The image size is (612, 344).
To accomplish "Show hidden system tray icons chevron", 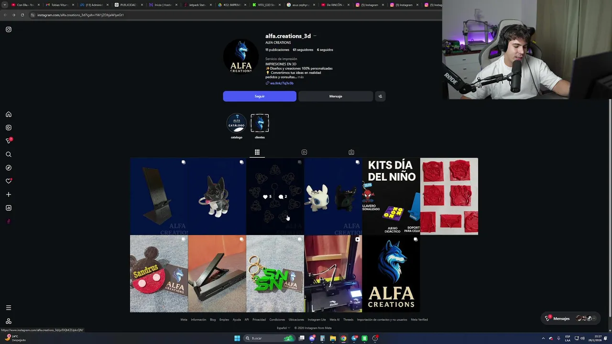I will pos(543,338).
